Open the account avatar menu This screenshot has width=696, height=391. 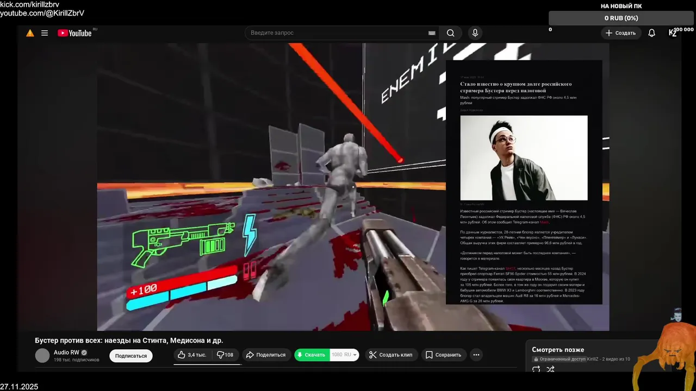tap(673, 33)
